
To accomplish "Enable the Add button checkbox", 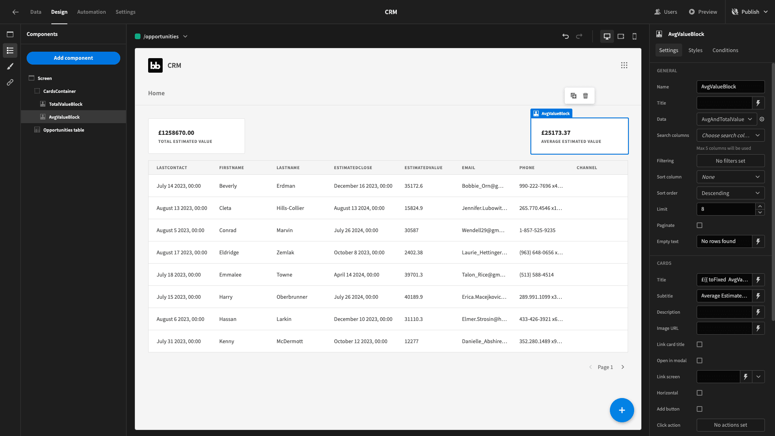I will pyautogui.click(x=700, y=409).
